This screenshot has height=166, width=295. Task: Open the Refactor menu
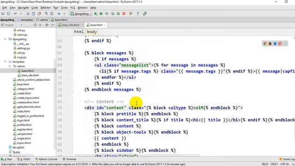[x=46, y=8]
